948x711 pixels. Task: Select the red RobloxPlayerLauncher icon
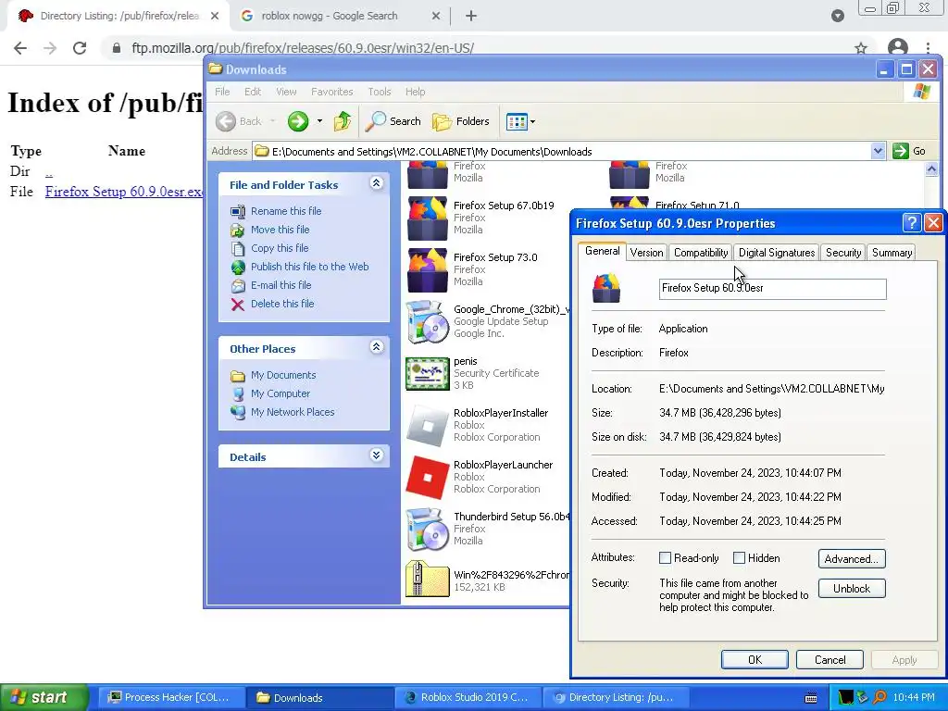click(x=428, y=478)
